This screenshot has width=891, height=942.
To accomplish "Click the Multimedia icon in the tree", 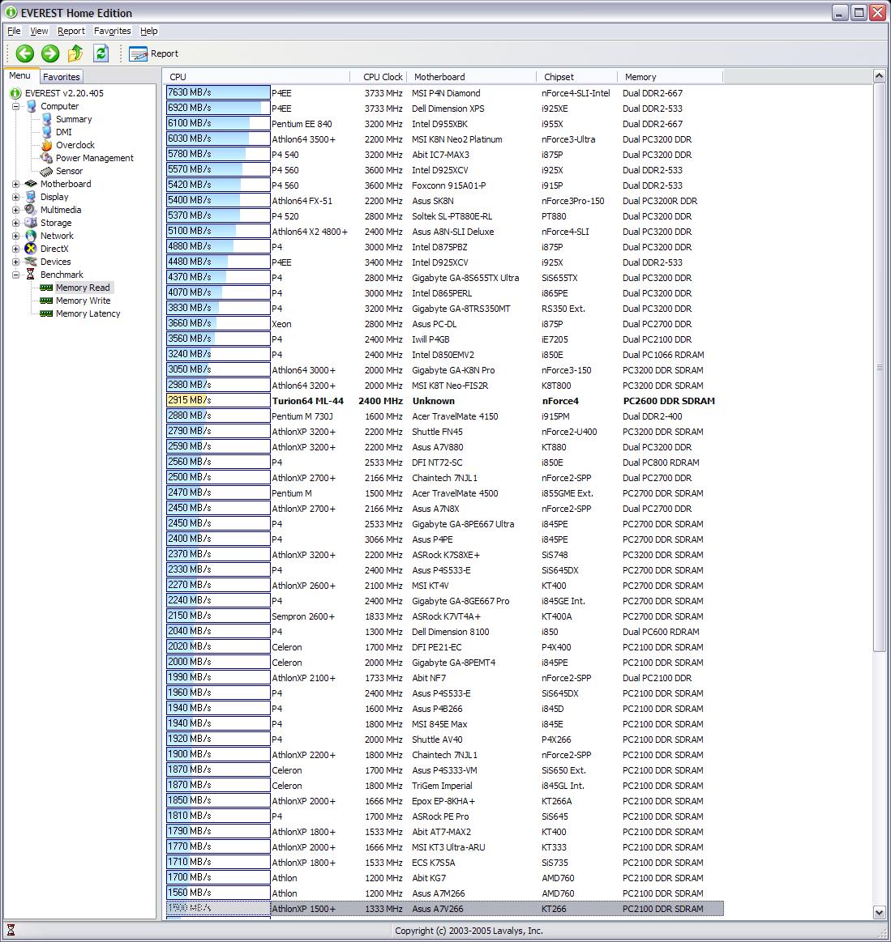I will [x=31, y=210].
